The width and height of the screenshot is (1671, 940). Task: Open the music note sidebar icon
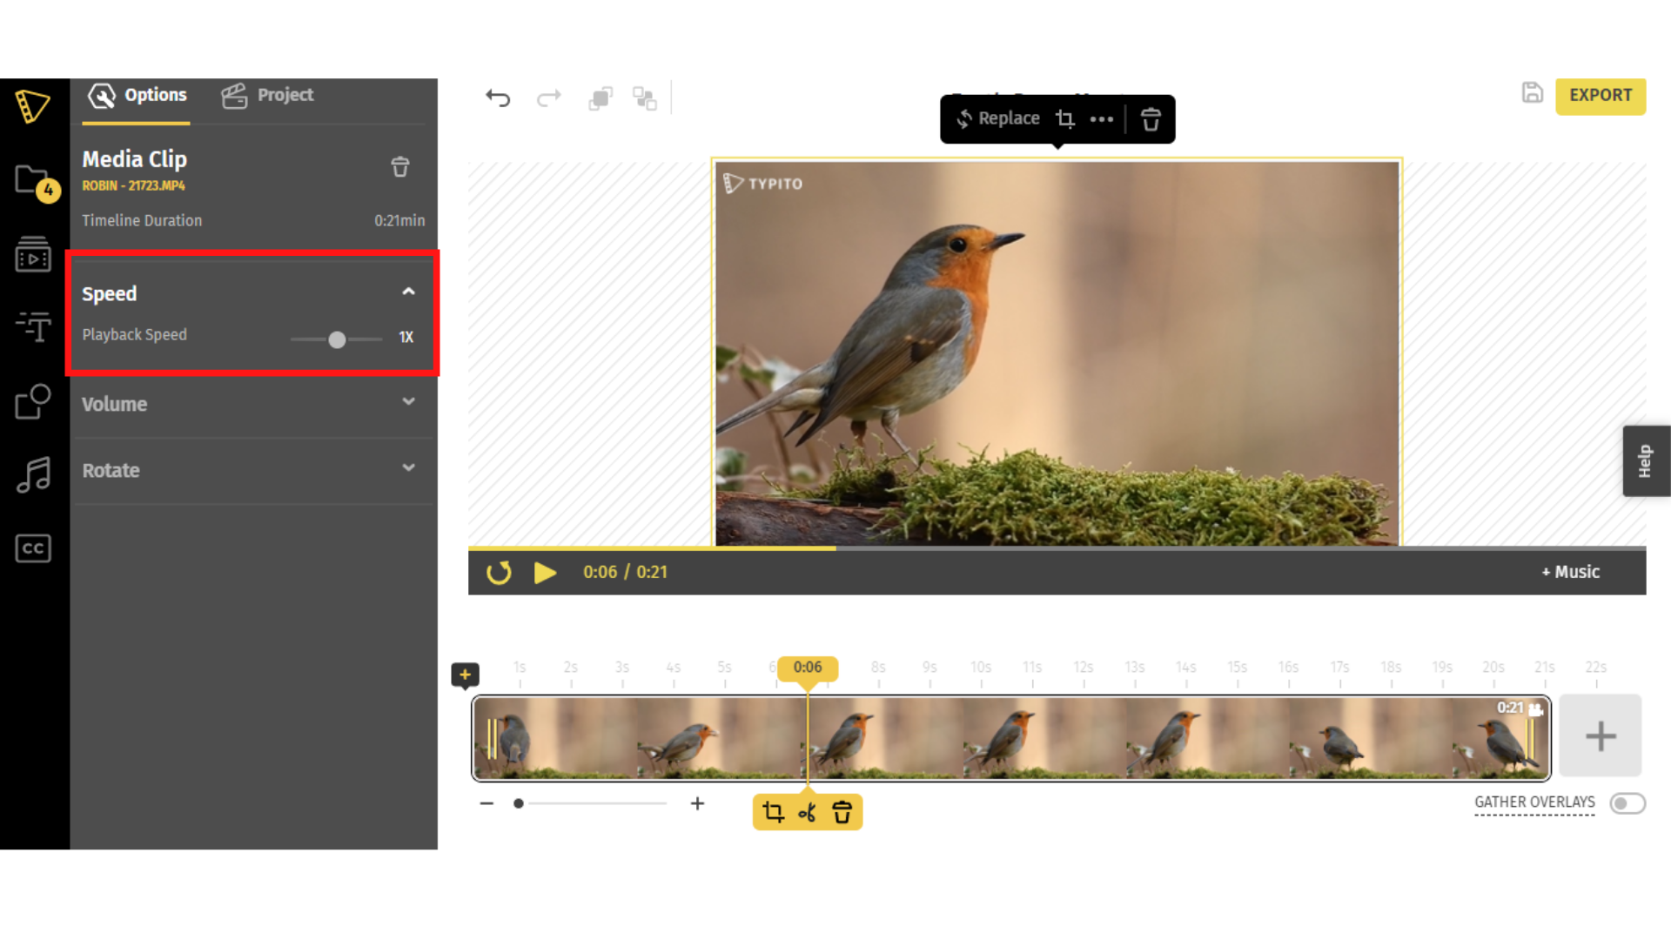[x=33, y=475]
